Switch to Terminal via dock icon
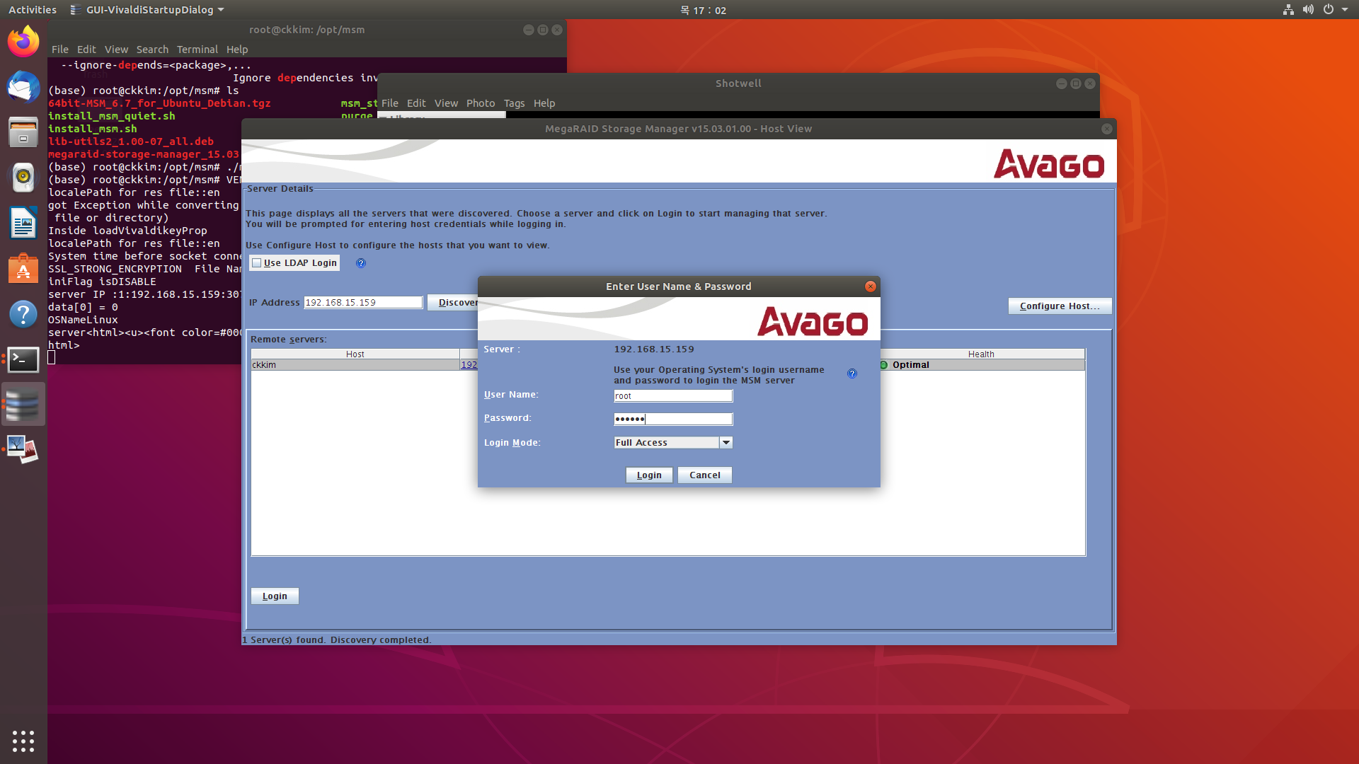This screenshot has height=764, width=1359. click(23, 359)
